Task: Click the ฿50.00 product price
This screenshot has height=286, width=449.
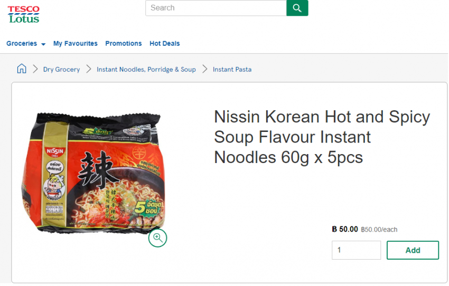Action: (345, 229)
